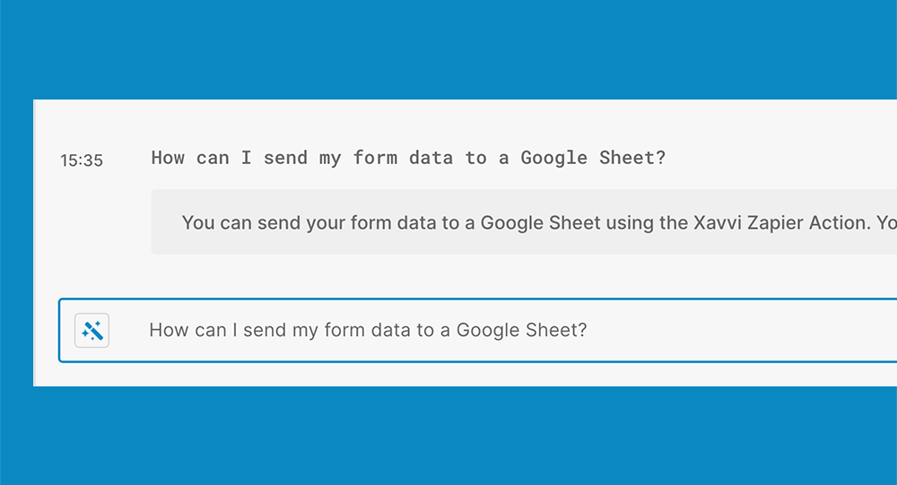Click the magic wand AI icon
Screen dimensions: 897x485
tap(91, 330)
